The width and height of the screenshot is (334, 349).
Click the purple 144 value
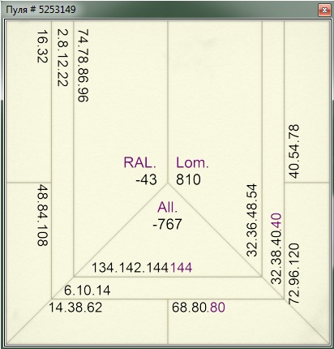182,268
